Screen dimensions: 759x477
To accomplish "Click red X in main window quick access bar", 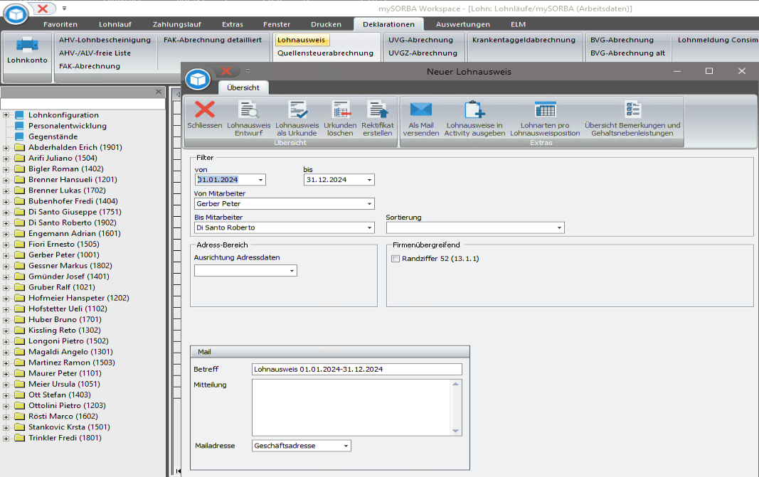I will point(43,9).
